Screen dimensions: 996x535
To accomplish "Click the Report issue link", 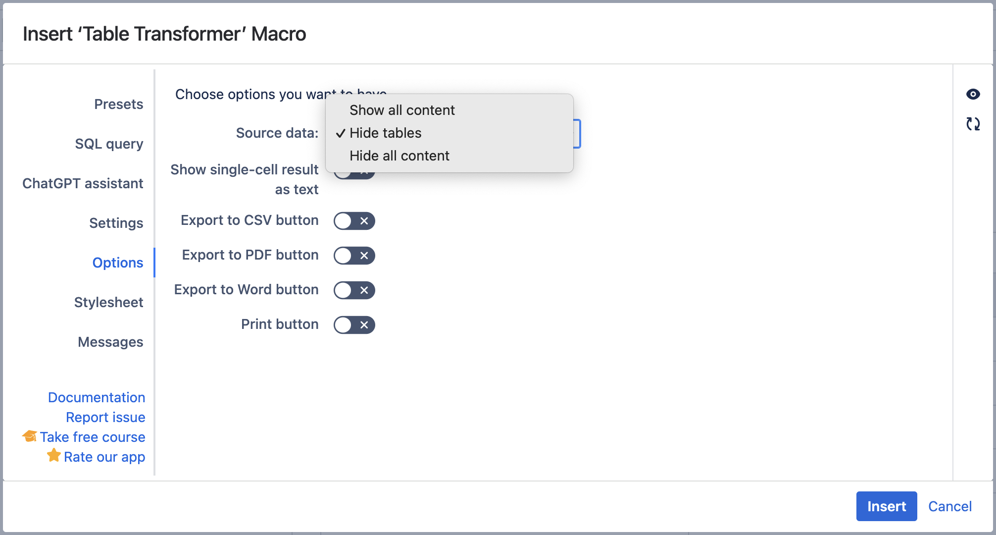I will [x=105, y=417].
